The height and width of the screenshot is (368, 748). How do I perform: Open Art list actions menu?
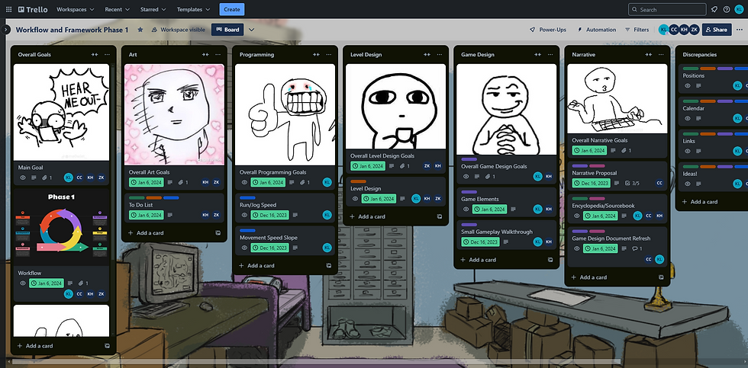pyautogui.click(x=218, y=55)
